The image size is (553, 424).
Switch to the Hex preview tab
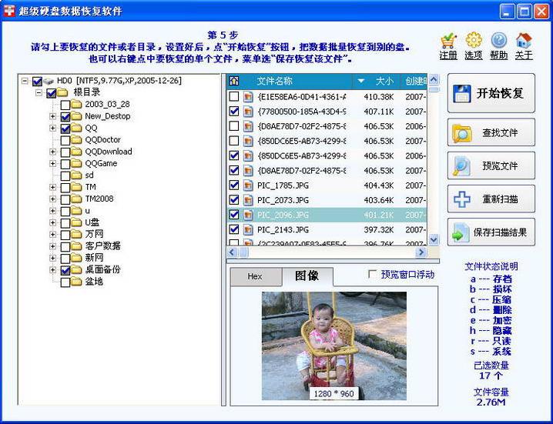tap(254, 276)
